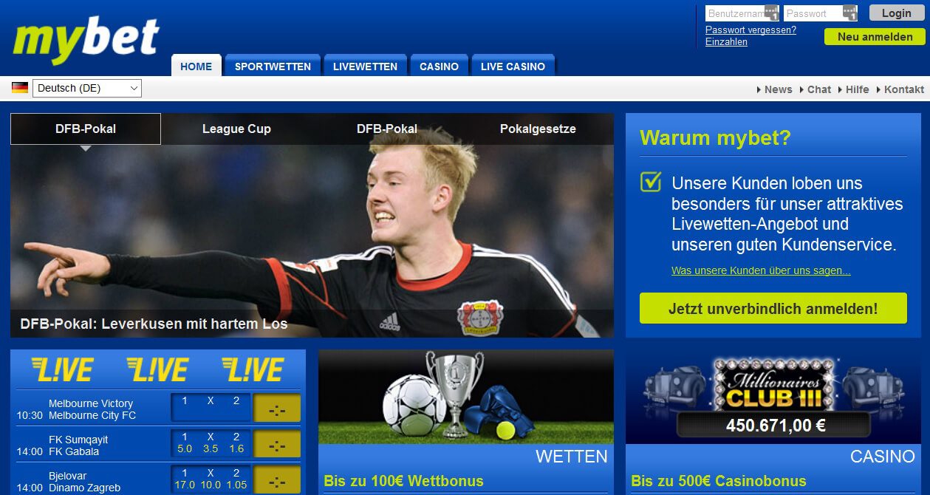Click Jetzt unverbindlich anmelden button

pos(773,309)
